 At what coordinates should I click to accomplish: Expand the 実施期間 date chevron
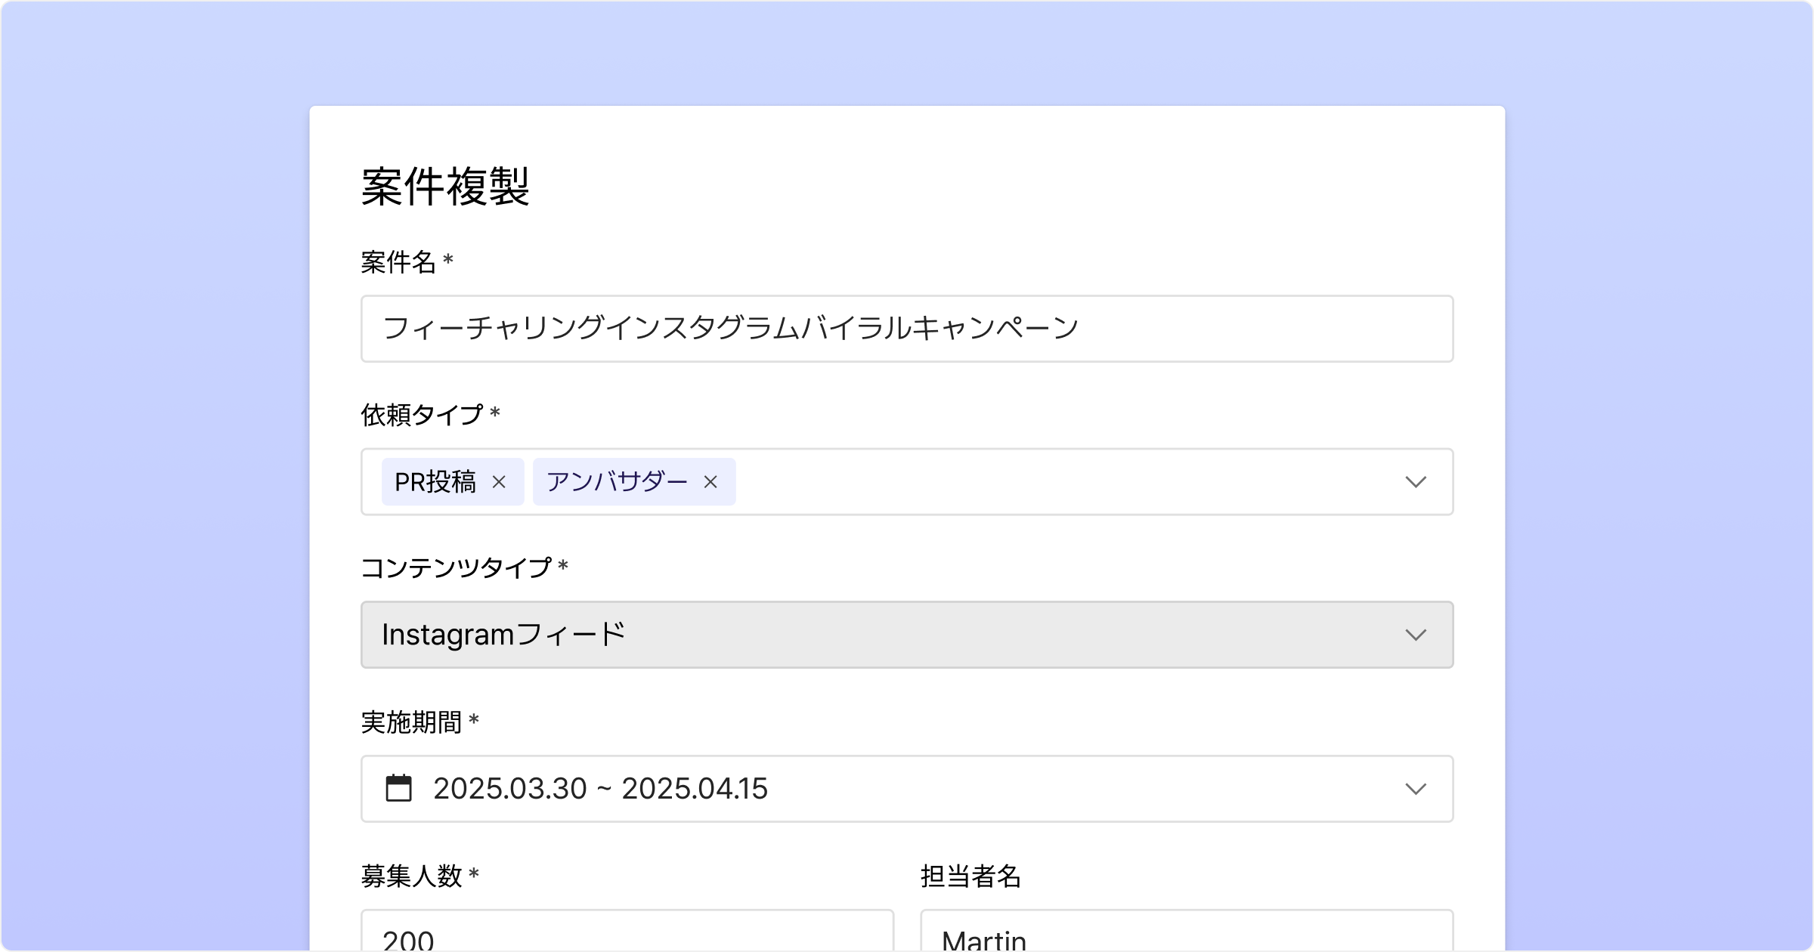click(x=1415, y=789)
